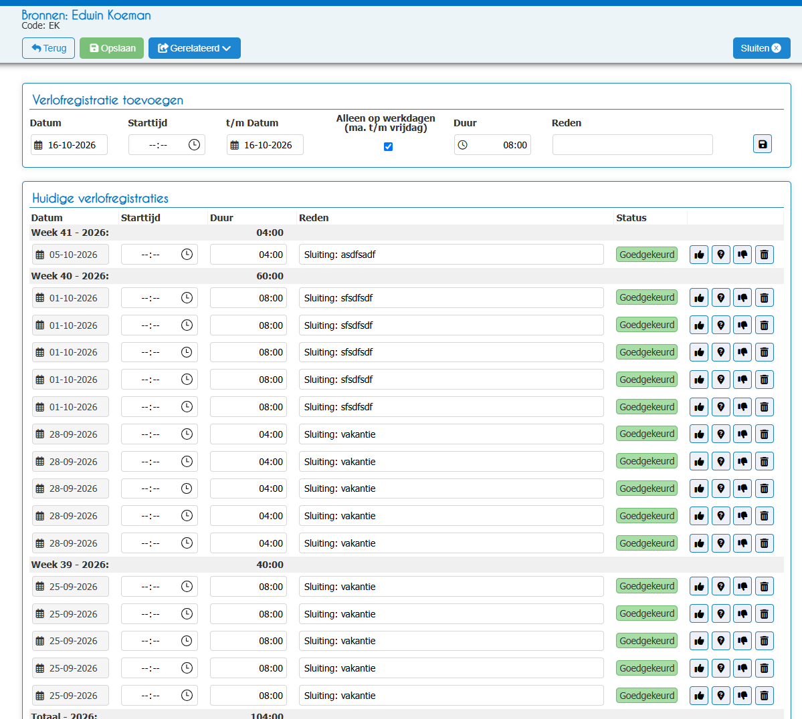Approve the 05-10-2026 leave with thumbs-up

click(x=699, y=255)
